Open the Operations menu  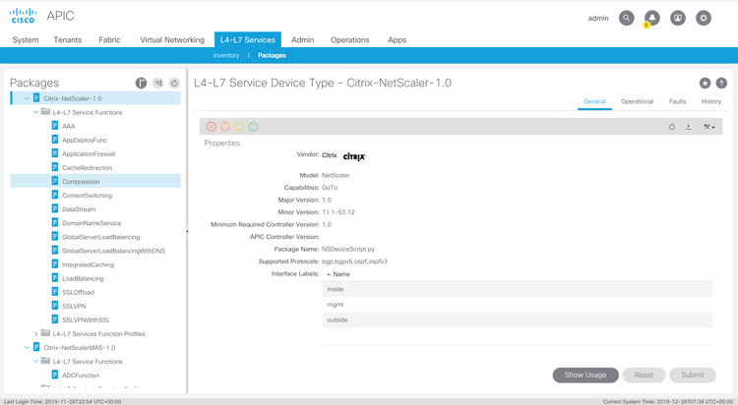pos(349,40)
